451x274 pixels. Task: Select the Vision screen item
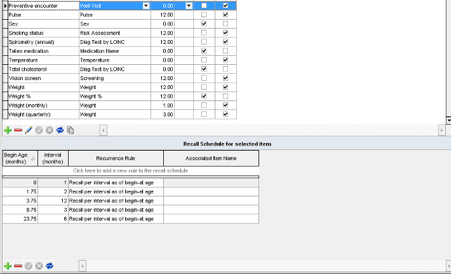pos(43,78)
